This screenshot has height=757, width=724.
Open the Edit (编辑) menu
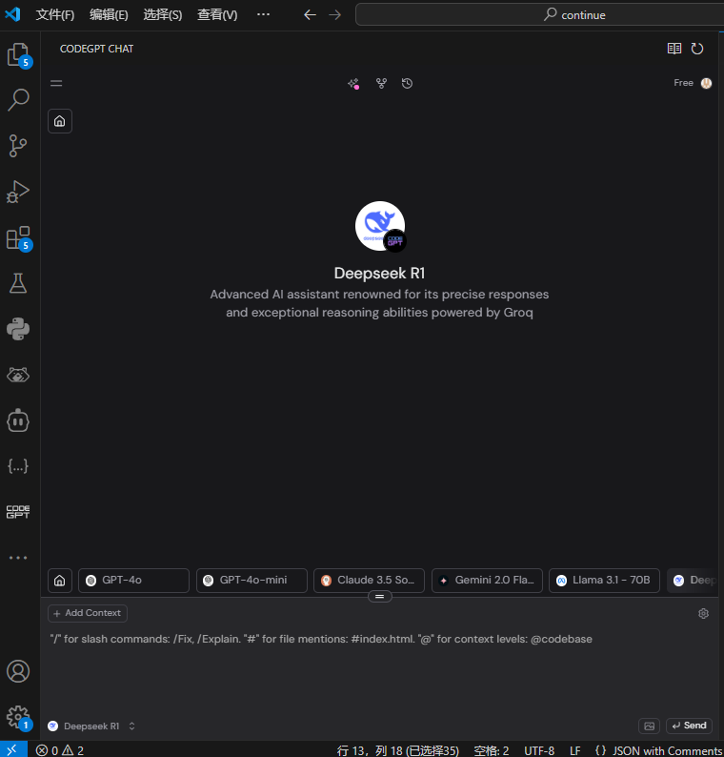pyautogui.click(x=109, y=15)
